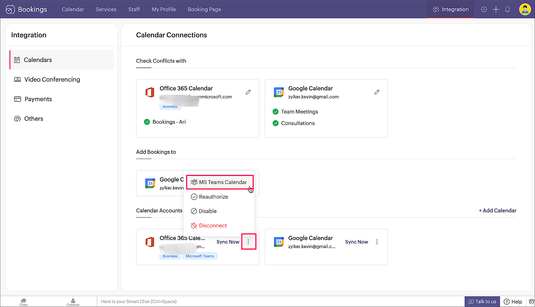This screenshot has height=307, width=535.
Task: Open the user profile avatar
Action: click(525, 9)
